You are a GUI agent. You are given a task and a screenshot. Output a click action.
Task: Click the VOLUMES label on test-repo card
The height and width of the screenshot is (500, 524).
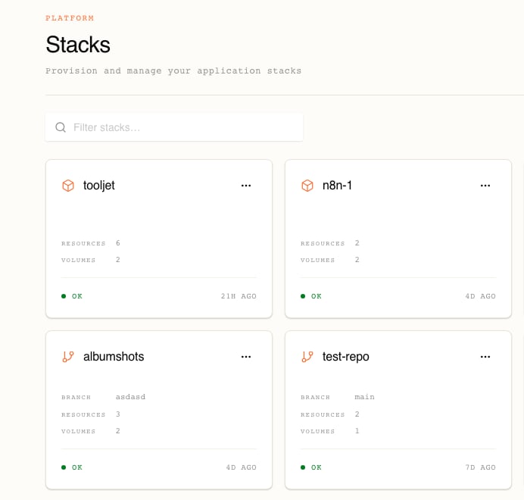pyautogui.click(x=318, y=431)
